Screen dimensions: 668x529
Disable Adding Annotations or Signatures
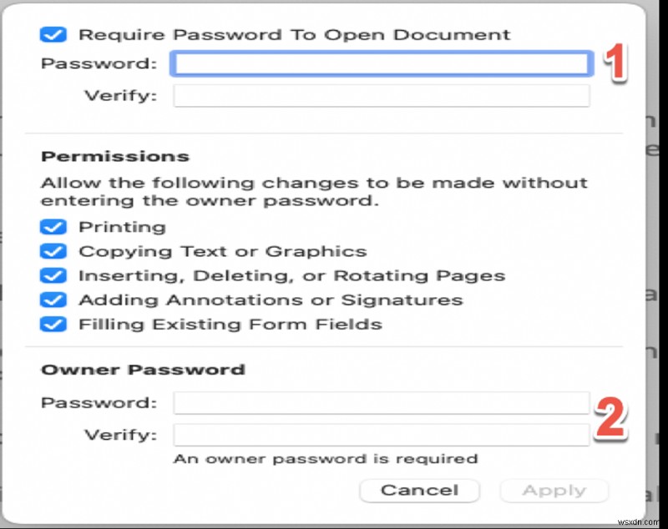point(53,299)
